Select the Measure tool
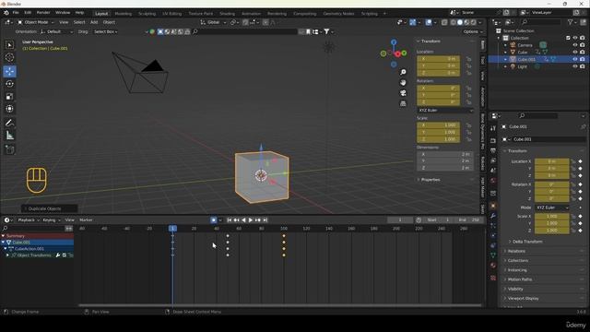Viewport: 590px width, 332px height. click(x=10, y=136)
